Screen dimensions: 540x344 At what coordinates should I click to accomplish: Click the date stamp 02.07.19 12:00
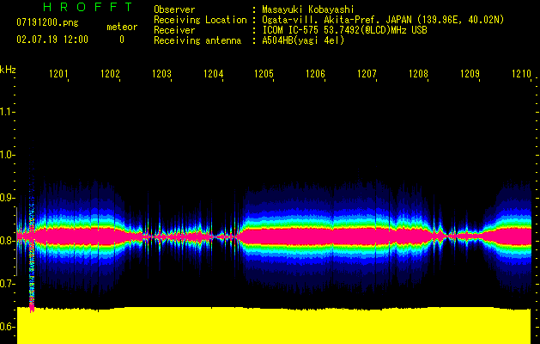pos(52,40)
